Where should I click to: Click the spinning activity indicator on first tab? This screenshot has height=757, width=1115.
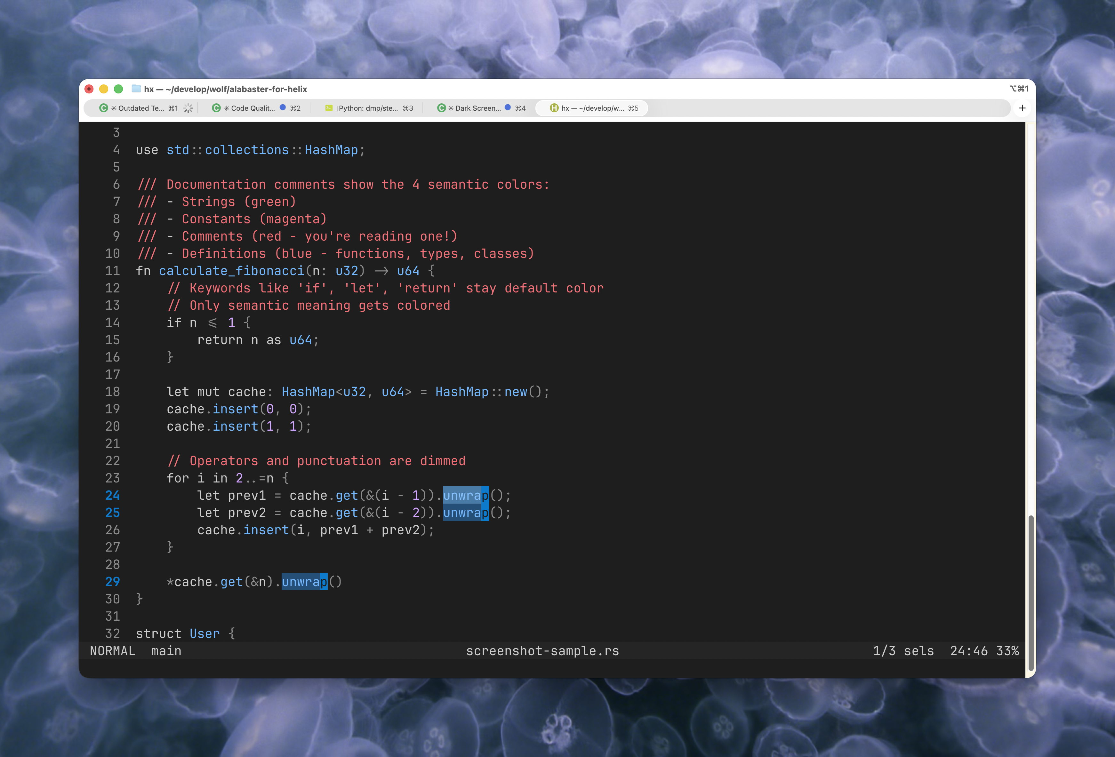point(189,108)
